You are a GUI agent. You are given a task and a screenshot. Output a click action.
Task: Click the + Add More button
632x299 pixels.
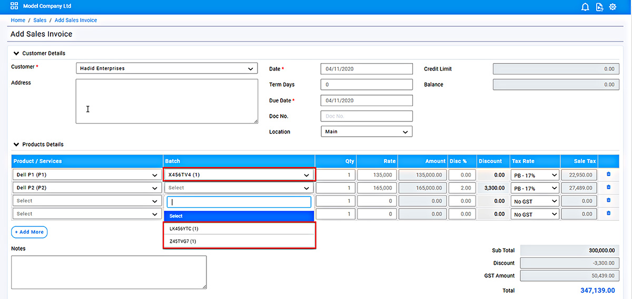(29, 232)
